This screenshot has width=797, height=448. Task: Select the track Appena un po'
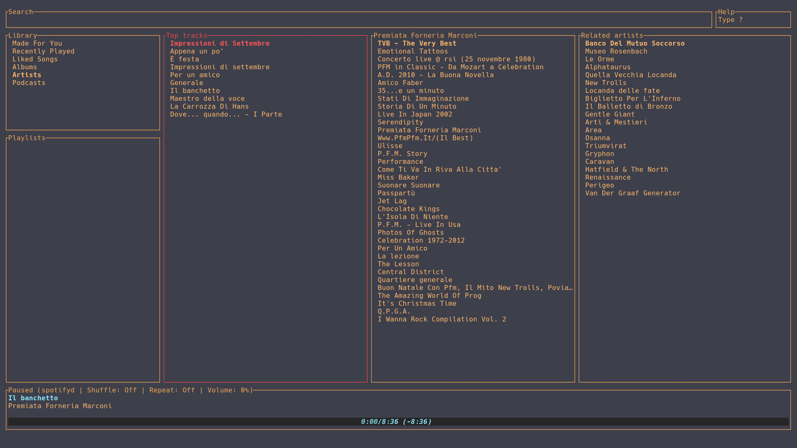[197, 51]
